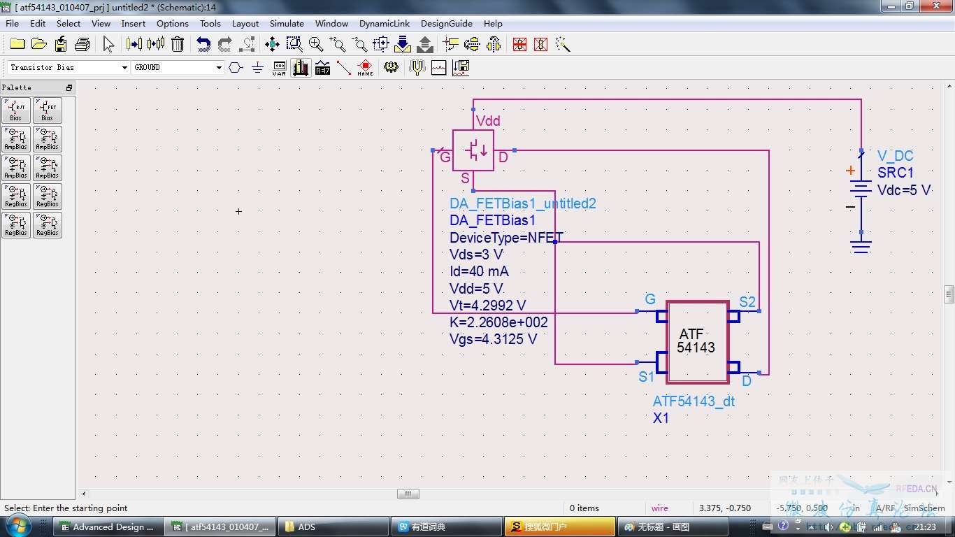
Task: Pick the AmpBias 3 palette item
Action: pos(16,168)
